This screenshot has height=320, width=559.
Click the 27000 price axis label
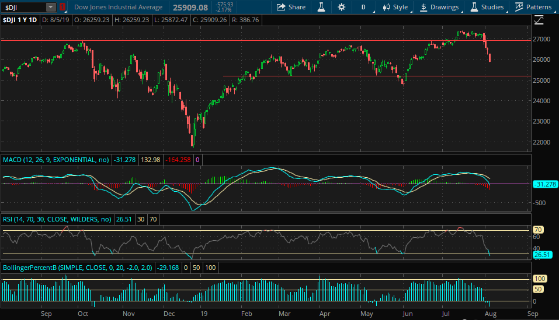pyautogui.click(x=541, y=39)
